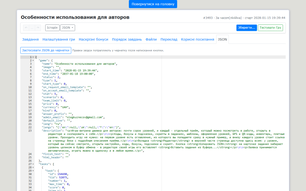The width and height of the screenshot is (306, 191).
Task: Click the redo arrow icon
Action: [38, 28]
